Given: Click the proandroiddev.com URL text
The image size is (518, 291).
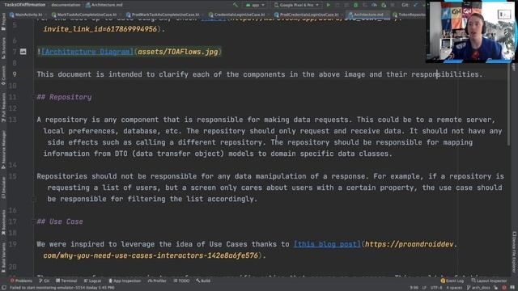Looking at the screenshot, I should (411, 244).
